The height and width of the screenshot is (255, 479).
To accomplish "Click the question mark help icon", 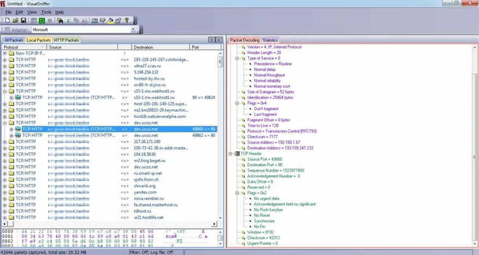I will click(126, 21).
